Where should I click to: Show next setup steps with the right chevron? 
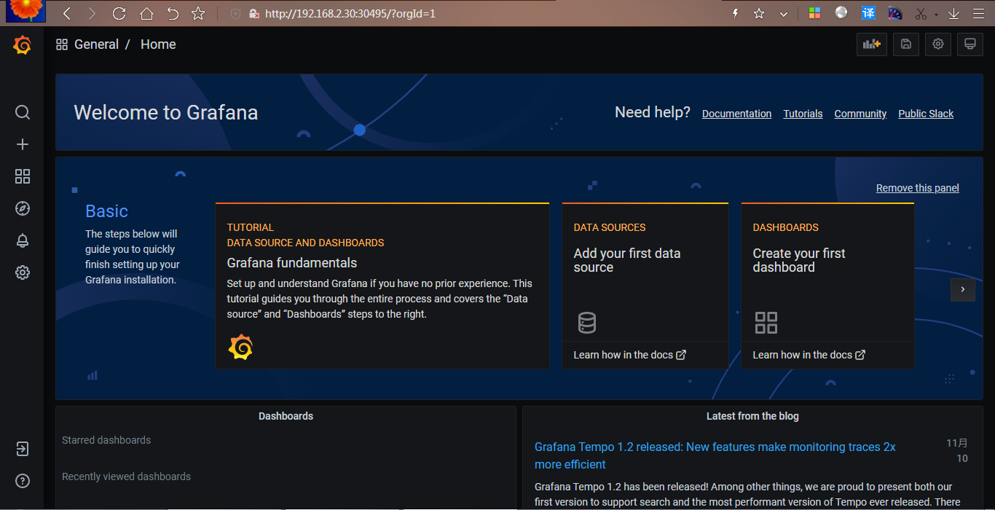point(963,289)
